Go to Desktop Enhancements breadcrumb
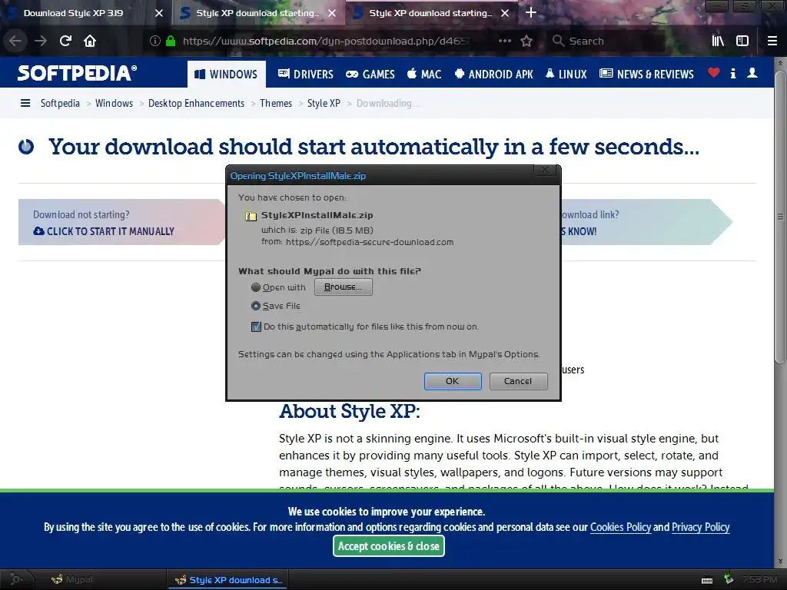787x590 pixels. coord(196,104)
